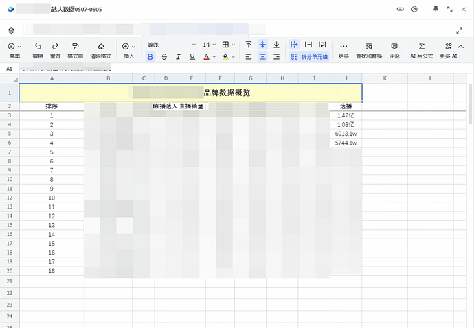The height and width of the screenshot is (328, 474).
Task: Open the font name dropdown 等线
Action: click(x=172, y=45)
